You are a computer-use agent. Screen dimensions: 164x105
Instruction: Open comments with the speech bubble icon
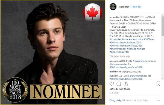[119, 84]
